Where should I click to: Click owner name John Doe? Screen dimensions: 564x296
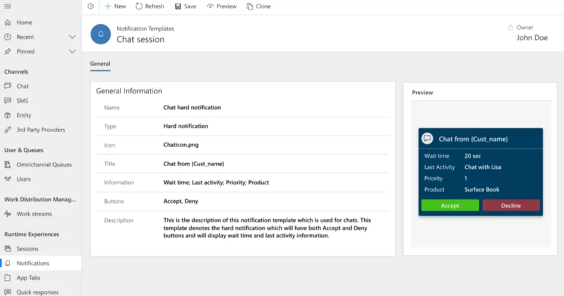[532, 38]
